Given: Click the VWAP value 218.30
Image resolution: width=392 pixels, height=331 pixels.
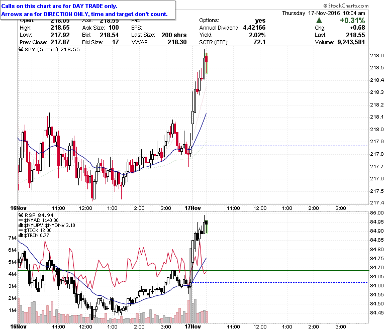Looking at the screenshot, I should (x=177, y=42).
